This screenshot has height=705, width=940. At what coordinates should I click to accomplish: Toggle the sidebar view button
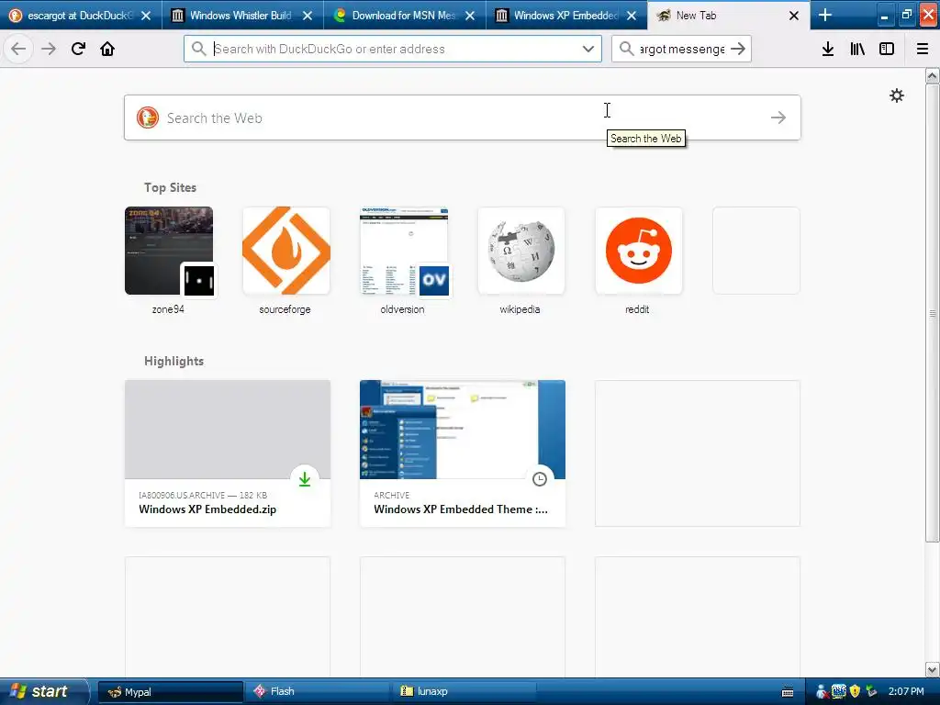pos(887,49)
